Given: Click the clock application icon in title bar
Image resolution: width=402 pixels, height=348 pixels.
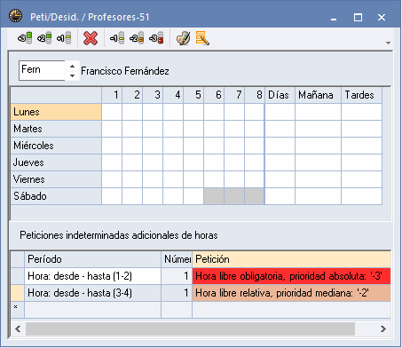Looking at the screenshot, I should click(x=15, y=16).
